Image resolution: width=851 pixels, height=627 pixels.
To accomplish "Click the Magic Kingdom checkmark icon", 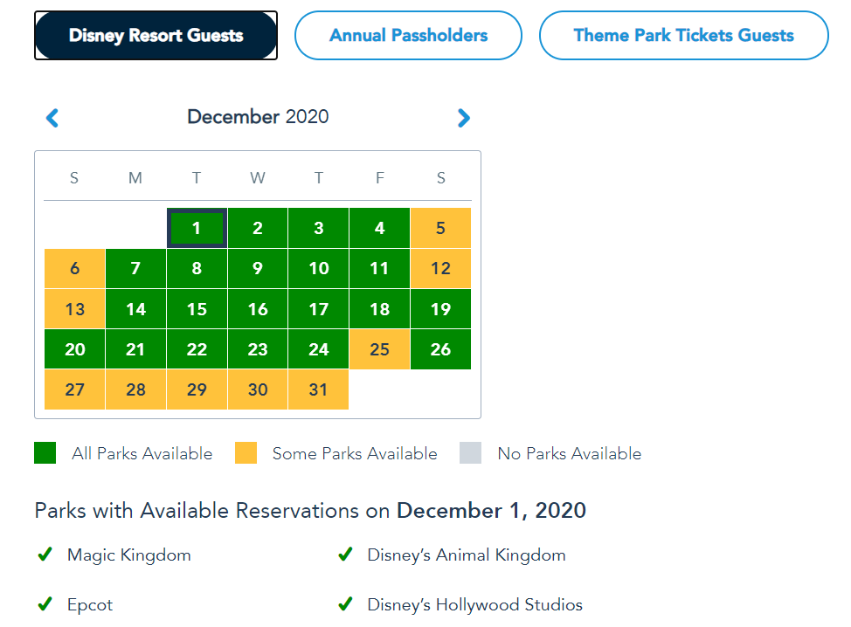I will 45,555.
